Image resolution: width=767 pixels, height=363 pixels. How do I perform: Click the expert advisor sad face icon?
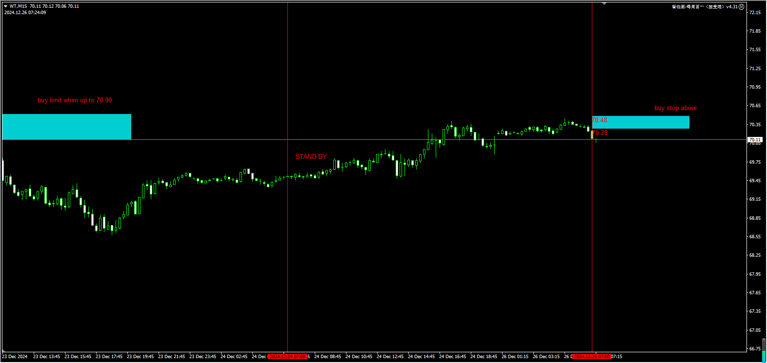point(742,7)
